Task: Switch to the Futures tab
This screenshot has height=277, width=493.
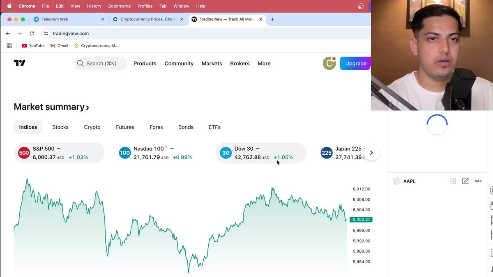Action: (x=125, y=127)
